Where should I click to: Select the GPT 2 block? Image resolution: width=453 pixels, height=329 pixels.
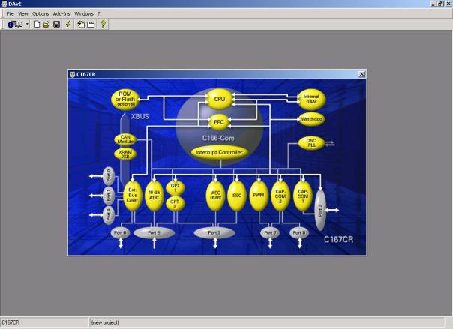[x=175, y=203]
